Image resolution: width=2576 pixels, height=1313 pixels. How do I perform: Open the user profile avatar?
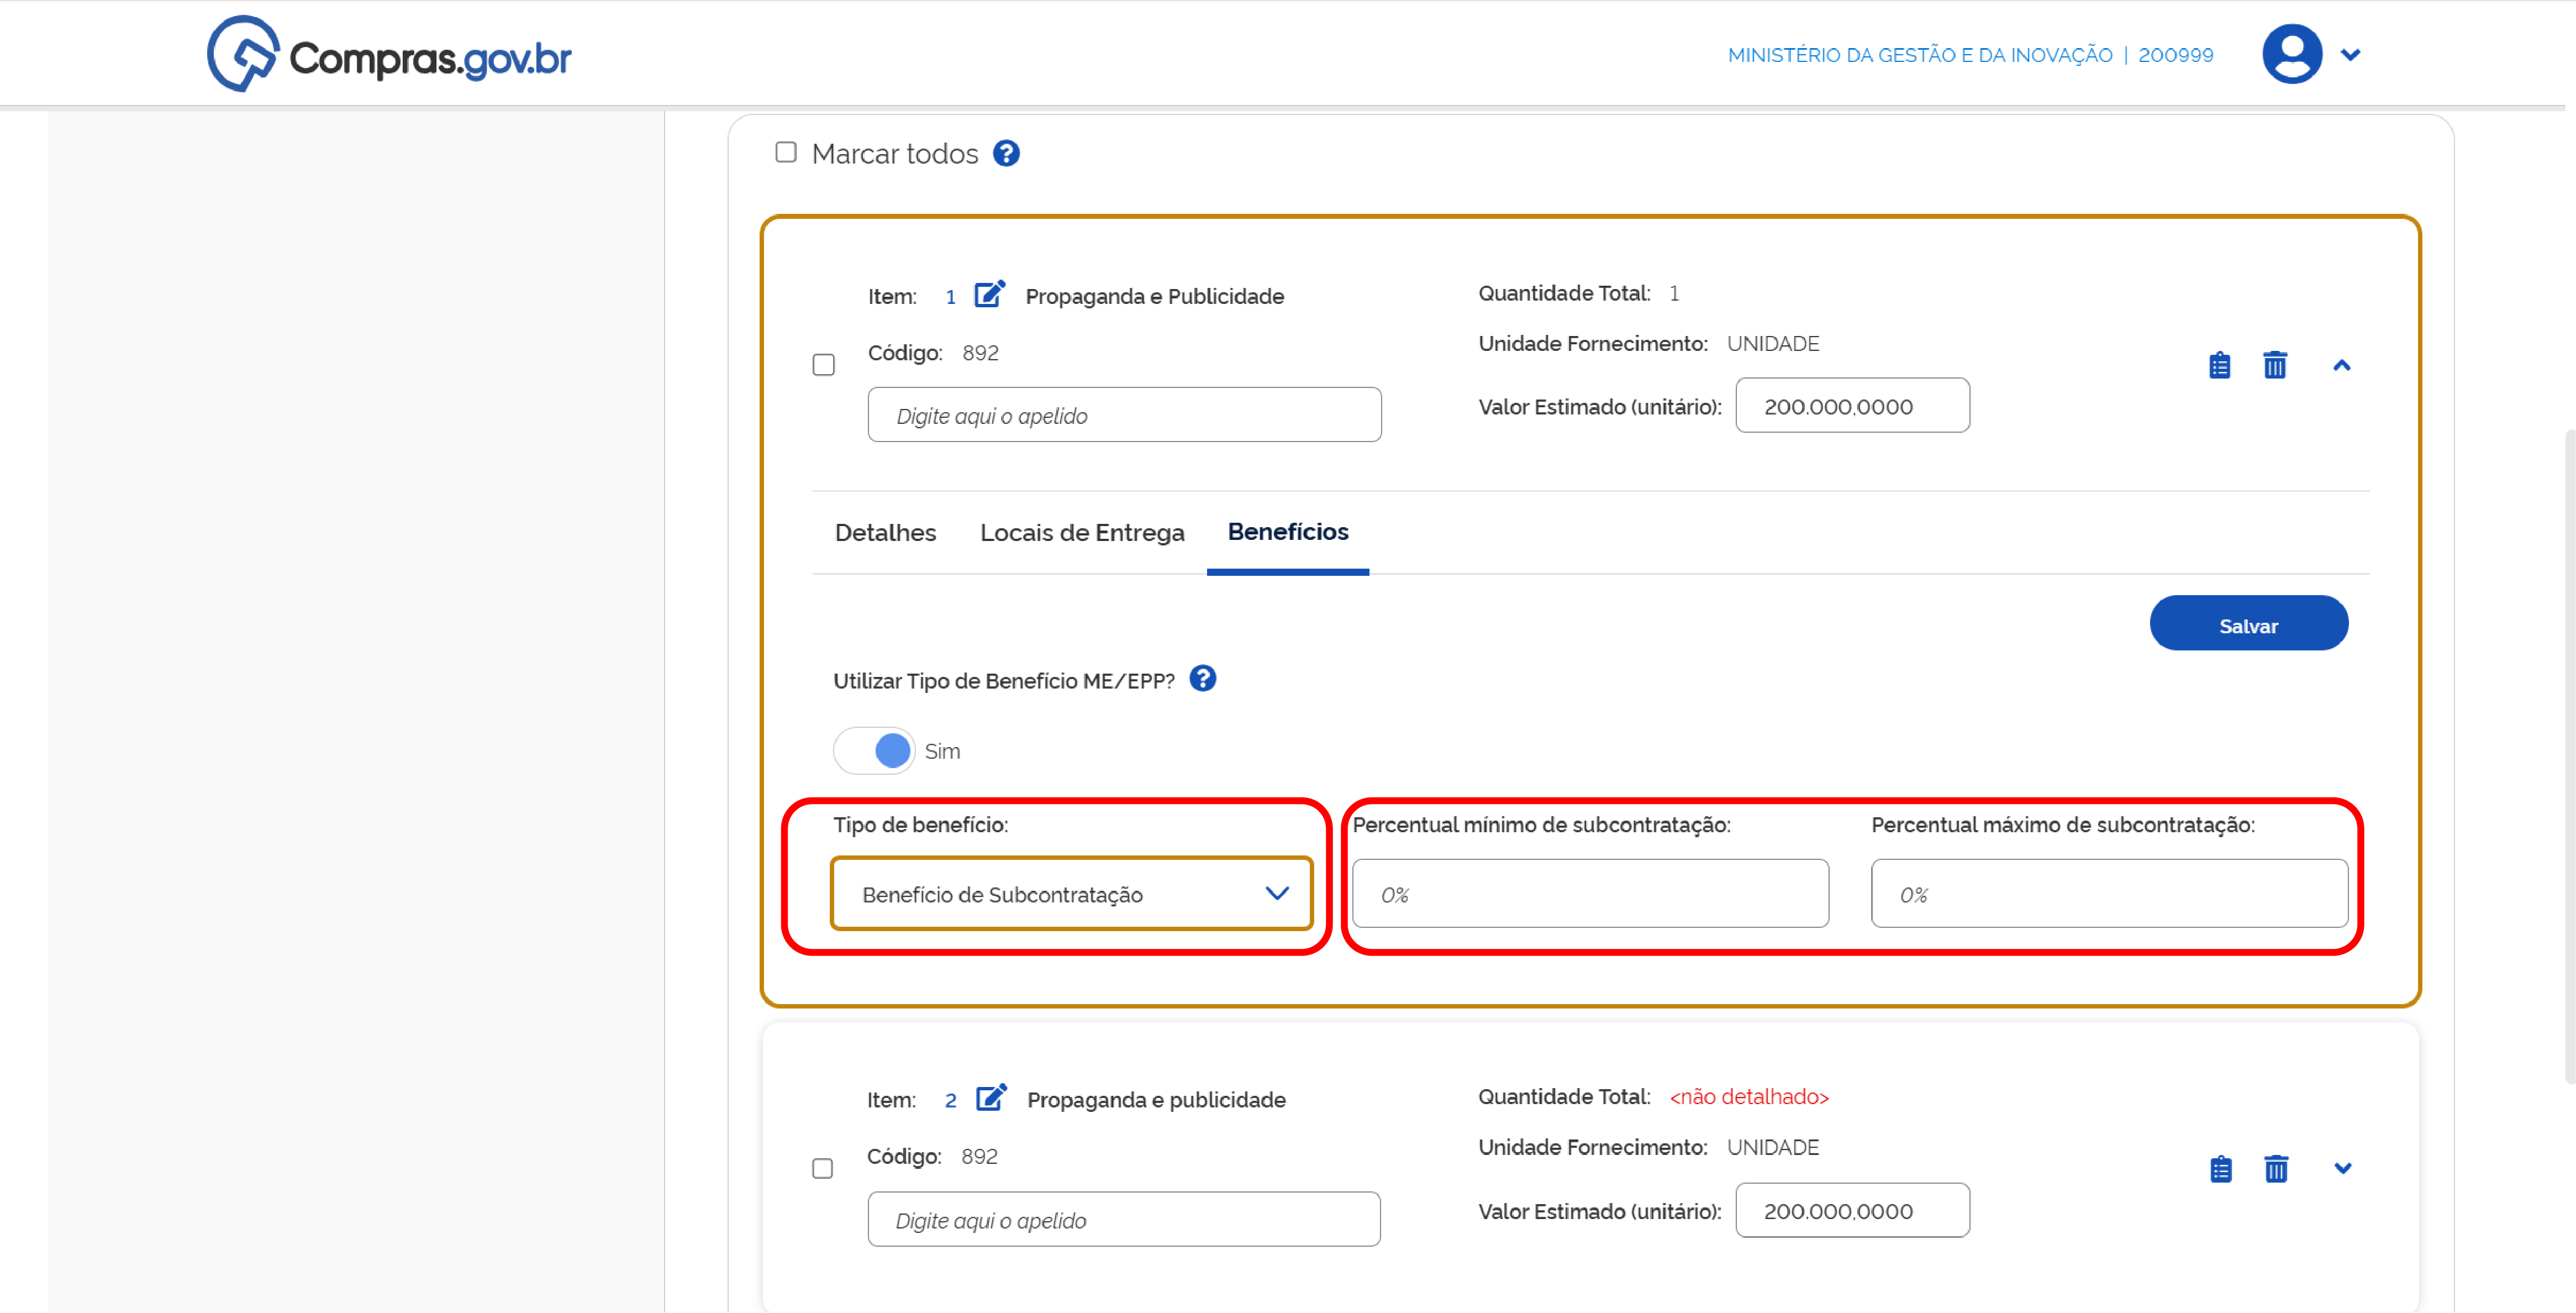tap(2291, 54)
